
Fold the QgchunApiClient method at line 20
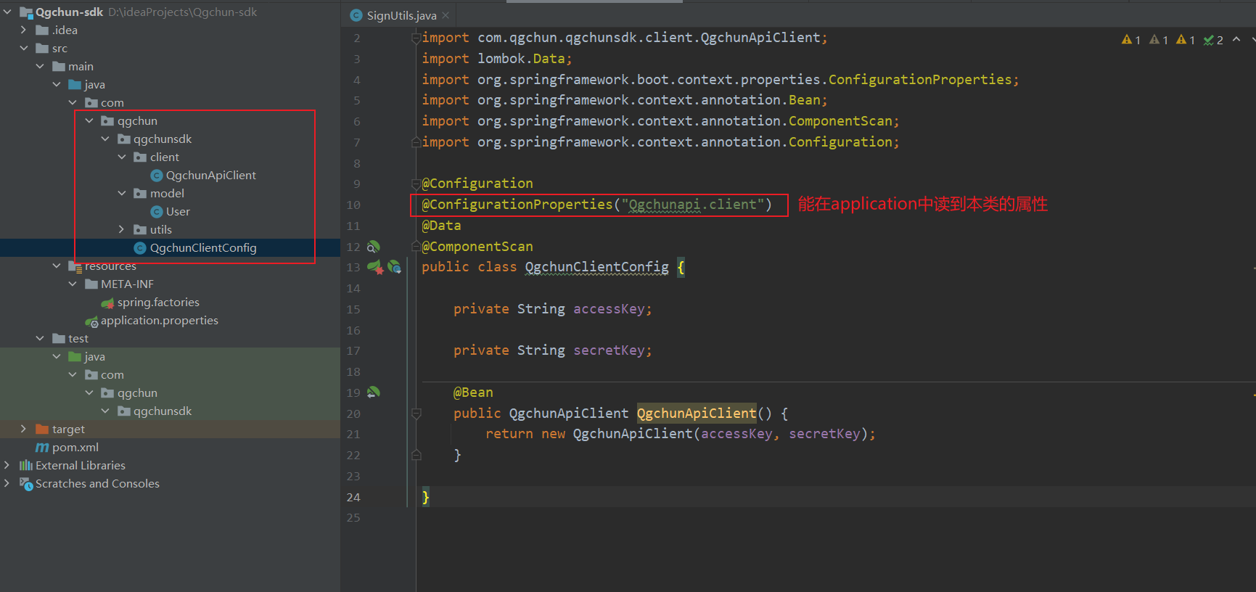[416, 414]
